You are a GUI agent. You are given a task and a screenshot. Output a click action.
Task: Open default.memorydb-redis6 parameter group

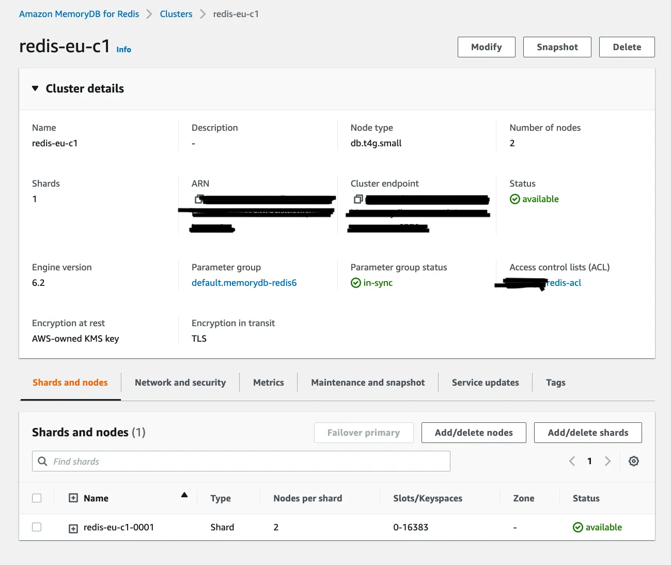pos(244,283)
